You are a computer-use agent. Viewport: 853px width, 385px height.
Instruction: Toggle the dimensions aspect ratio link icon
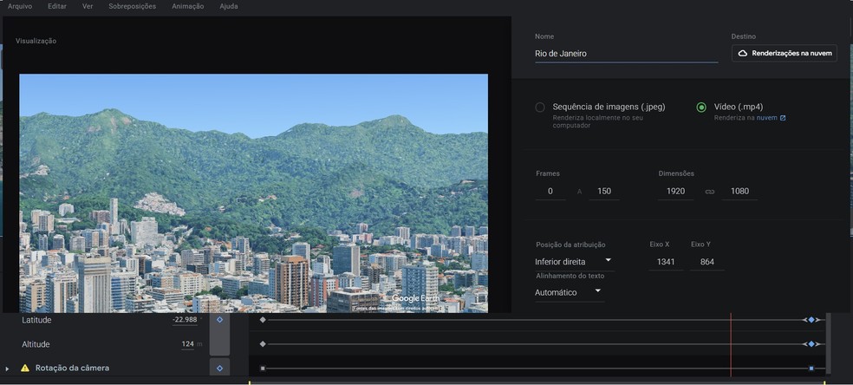pyautogui.click(x=709, y=192)
